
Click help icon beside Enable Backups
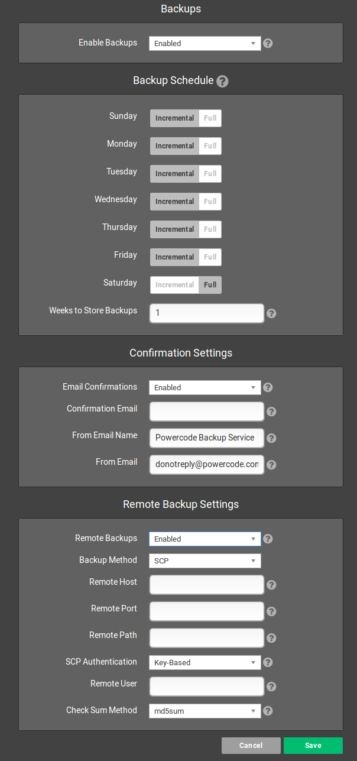tap(268, 43)
